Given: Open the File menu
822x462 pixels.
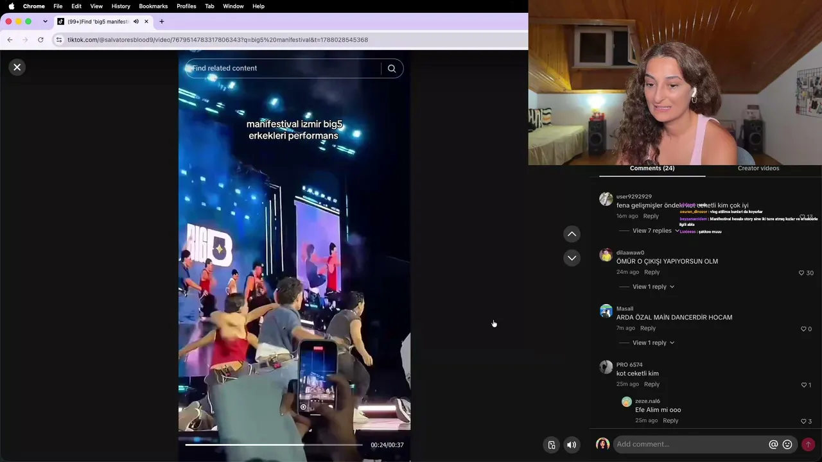Looking at the screenshot, I should pyautogui.click(x=58, y=6).
